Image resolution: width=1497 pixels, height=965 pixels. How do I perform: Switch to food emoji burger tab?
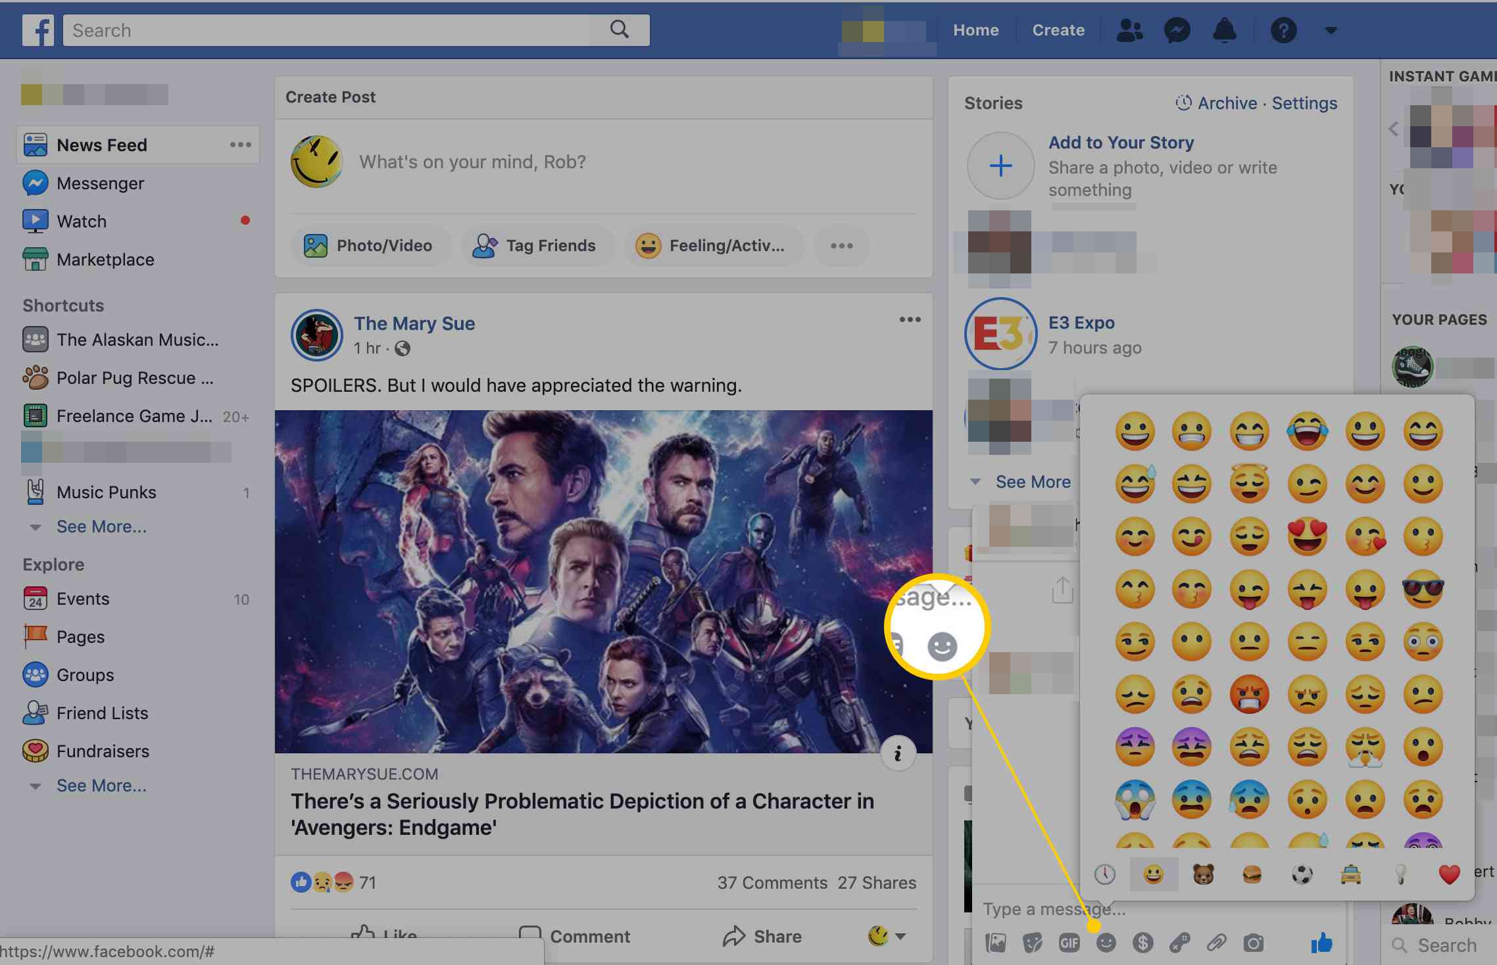point(1252,874)
